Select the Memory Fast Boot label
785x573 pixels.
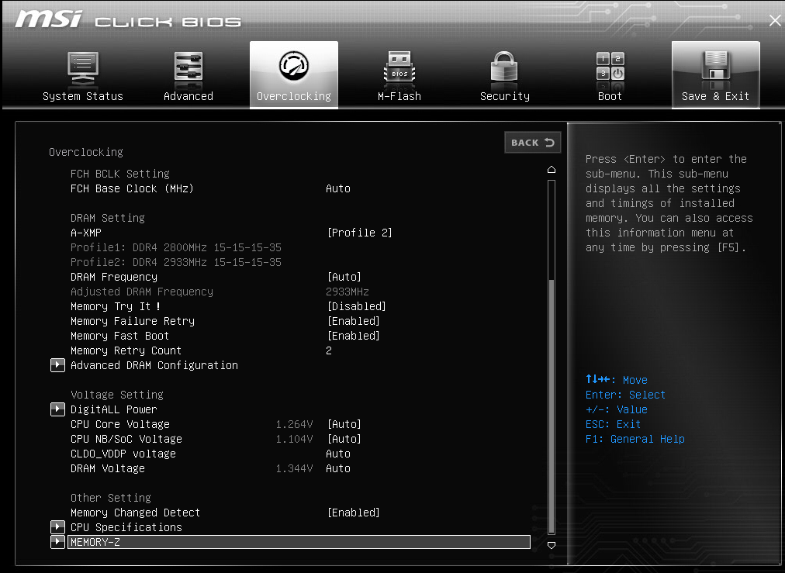point(119,336)
